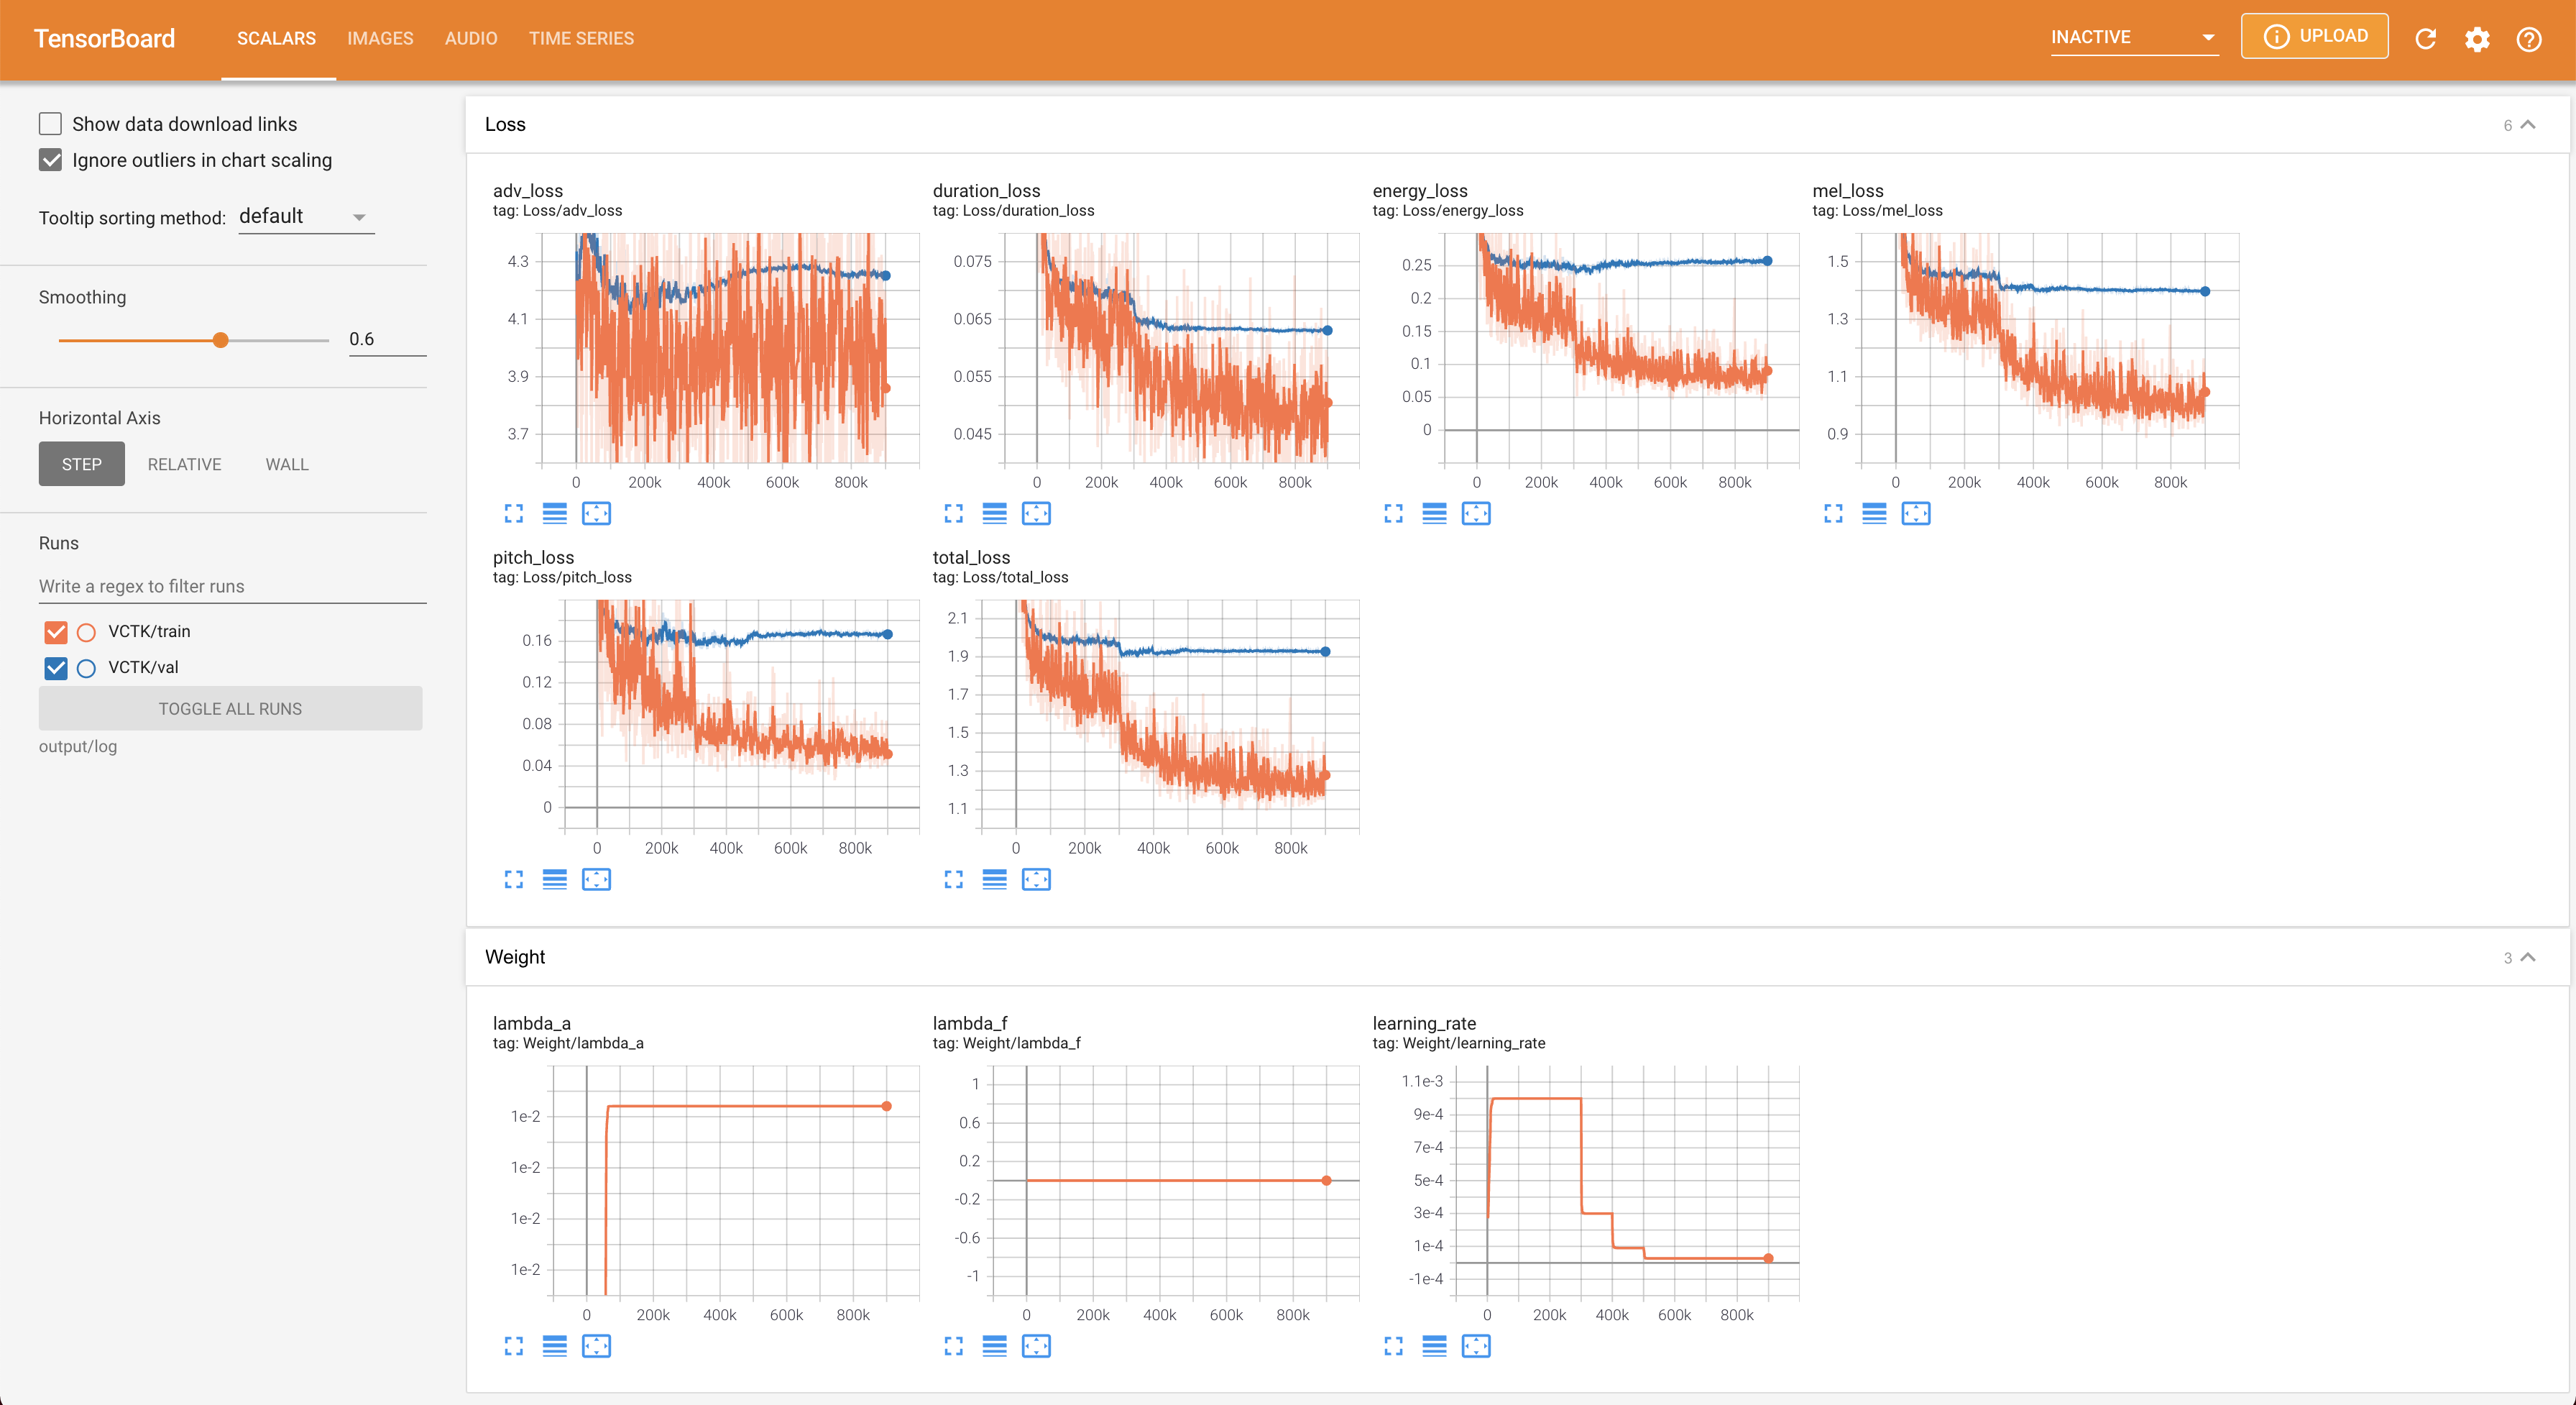The image size is (2576, 1405).
Task: Toggle log scale for mel_loss chart
Action: (x=1874, y=513)
